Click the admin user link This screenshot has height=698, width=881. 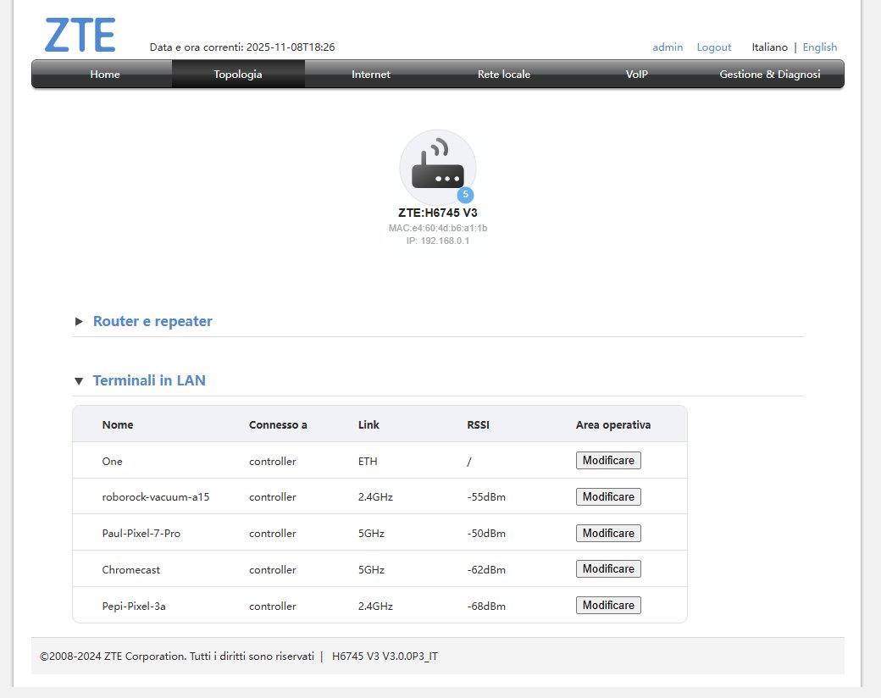668,47
